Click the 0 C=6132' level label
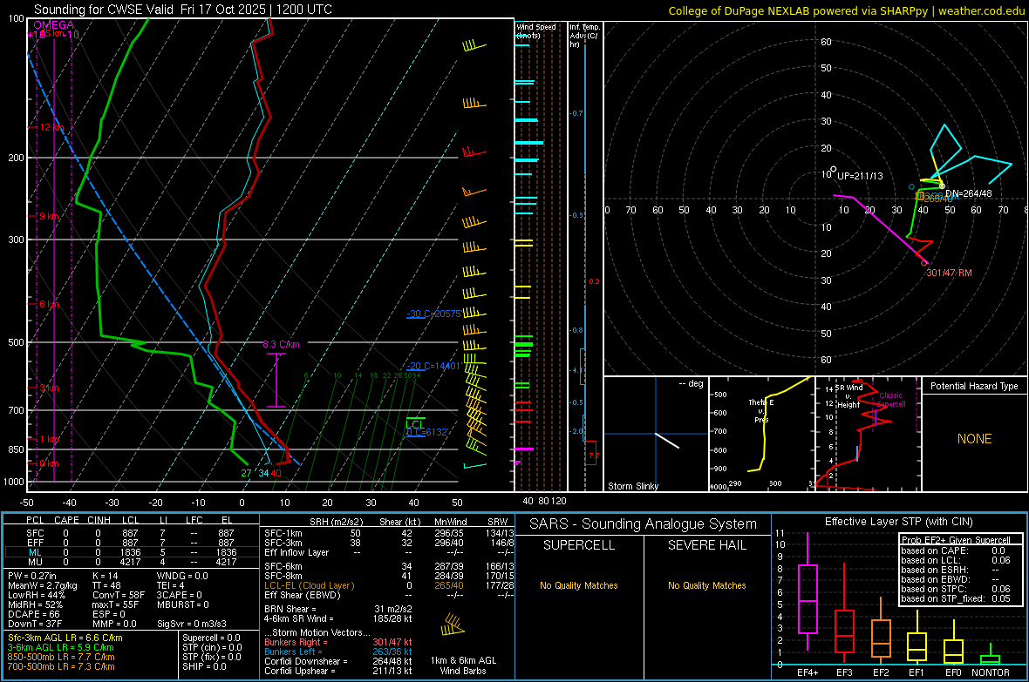The height and width of the screenshot is (682, 1029). pyautogui.click(x=427, y=432)
